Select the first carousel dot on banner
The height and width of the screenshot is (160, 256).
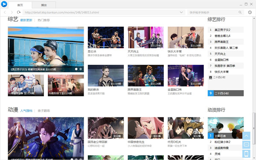[x=76, y=69]
